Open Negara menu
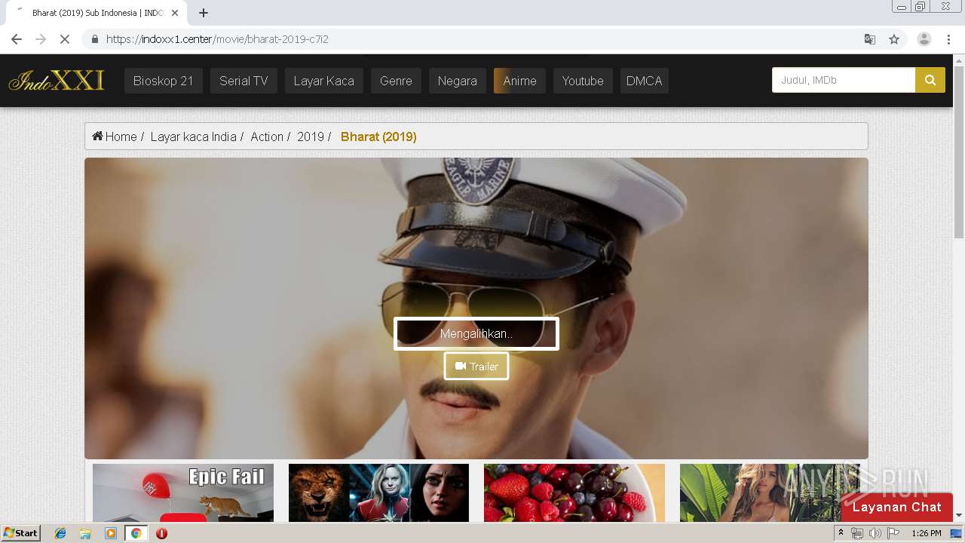 (x=458, y=81)
